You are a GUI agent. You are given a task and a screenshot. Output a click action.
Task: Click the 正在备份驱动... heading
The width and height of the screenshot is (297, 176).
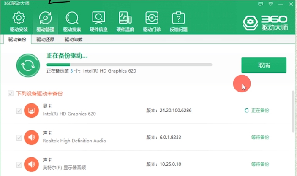tap(67, 56)
